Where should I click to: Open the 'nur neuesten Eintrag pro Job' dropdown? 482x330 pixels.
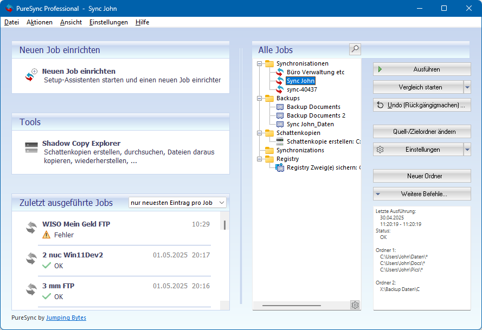coord(177,203)
